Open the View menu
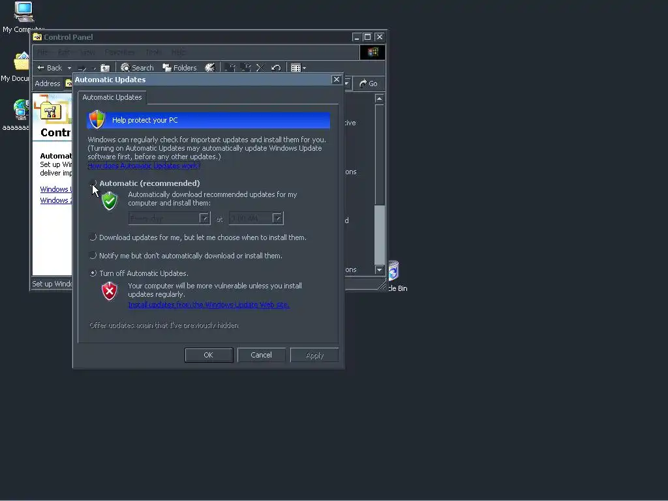 (87, 52)
